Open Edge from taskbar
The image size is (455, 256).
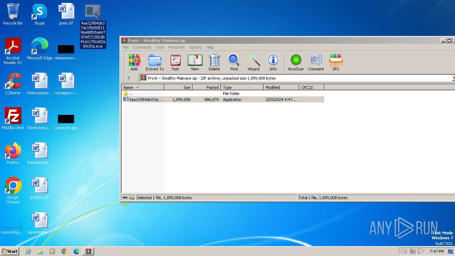[x=76, y=251]
